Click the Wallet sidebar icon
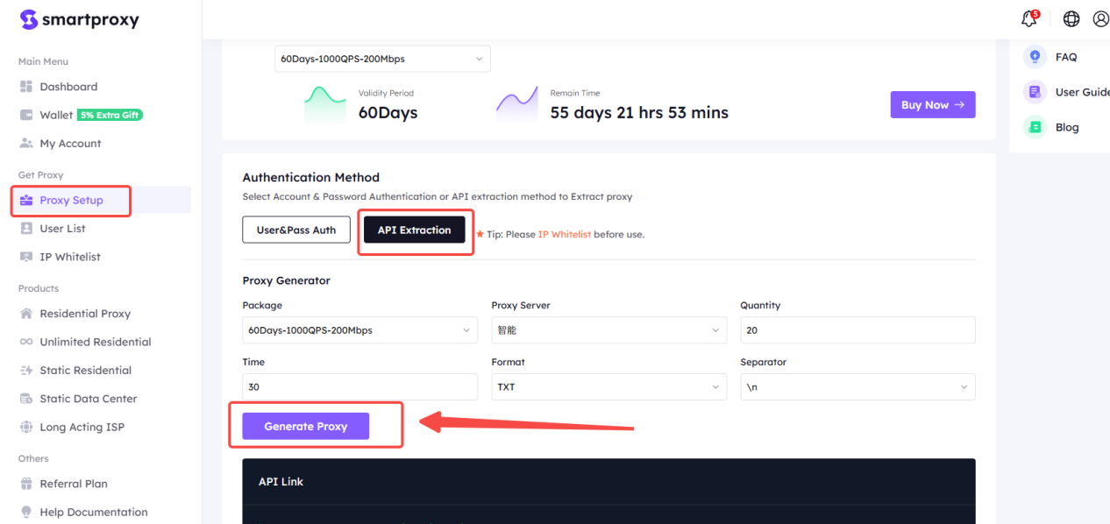The width and height of the screenshot is (1110, 524). pyautogui.click(x=26, y=115)
